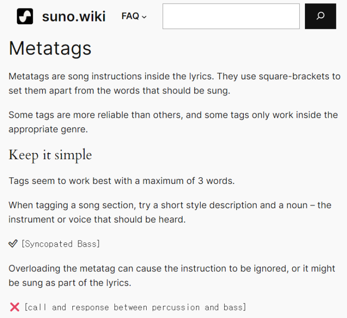Click the suno.wiki logo icon
Viewport: 347px width, 318px height.
point(25,16)
